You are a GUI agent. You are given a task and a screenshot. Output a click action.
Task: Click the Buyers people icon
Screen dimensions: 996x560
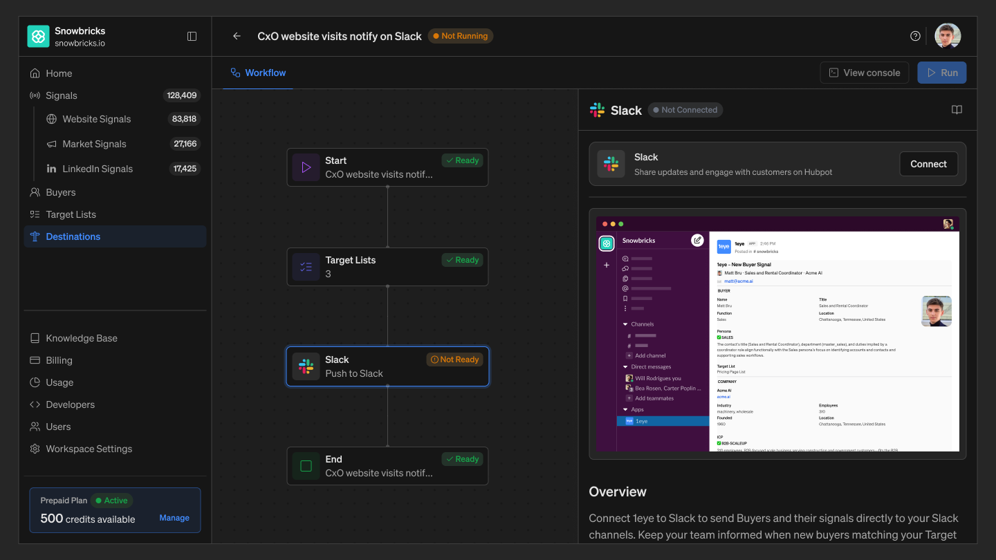[x=35, y=192]
